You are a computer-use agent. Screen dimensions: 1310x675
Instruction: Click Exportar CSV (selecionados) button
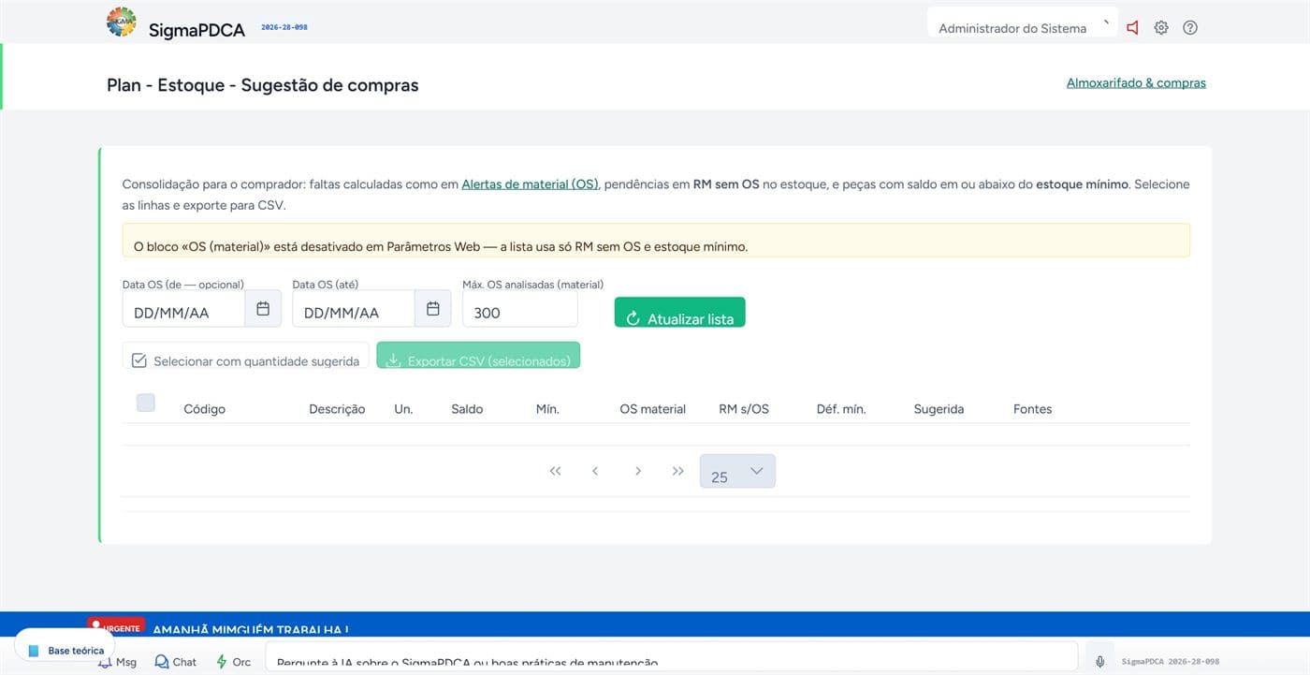(x=478, y=355)
